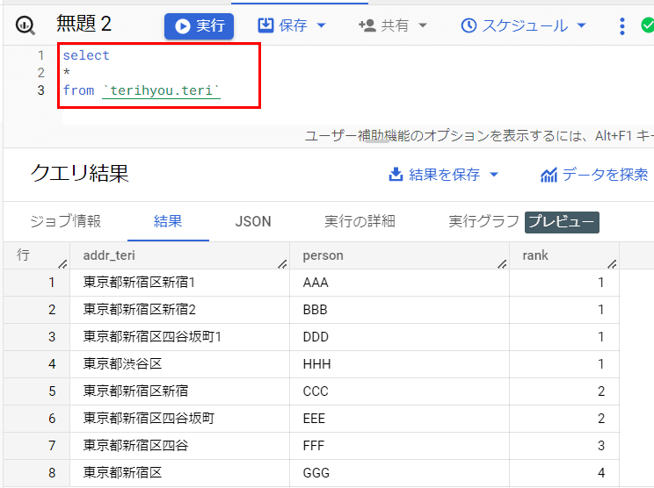Click resize handle of addr_teri column
Image resolution: width=654 pixels, height=488 pixels.
pos(282,263)
